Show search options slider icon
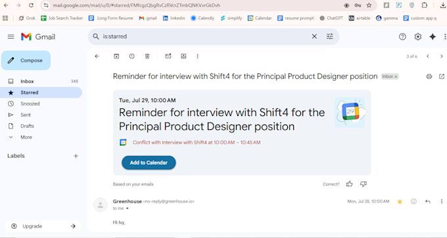 coord(330,37)
